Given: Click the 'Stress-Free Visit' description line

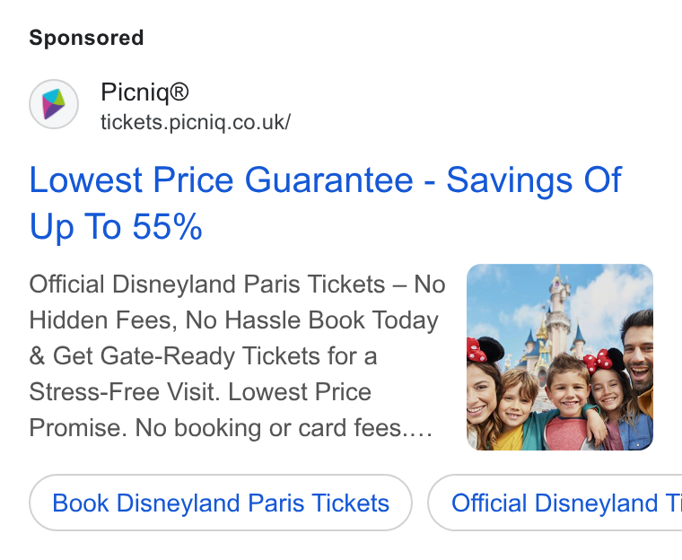Looking at the screenshot, I should pyautogui.click(x=200, y=391).
